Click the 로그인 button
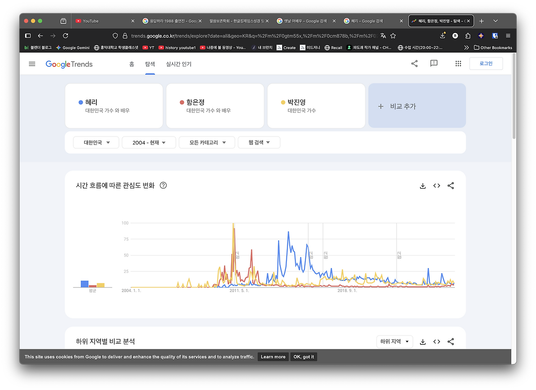This screenshot has height=390, width=536. 486,63
